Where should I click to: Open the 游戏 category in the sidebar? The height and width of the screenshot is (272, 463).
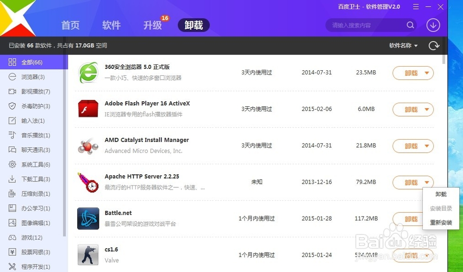(28, 237)
